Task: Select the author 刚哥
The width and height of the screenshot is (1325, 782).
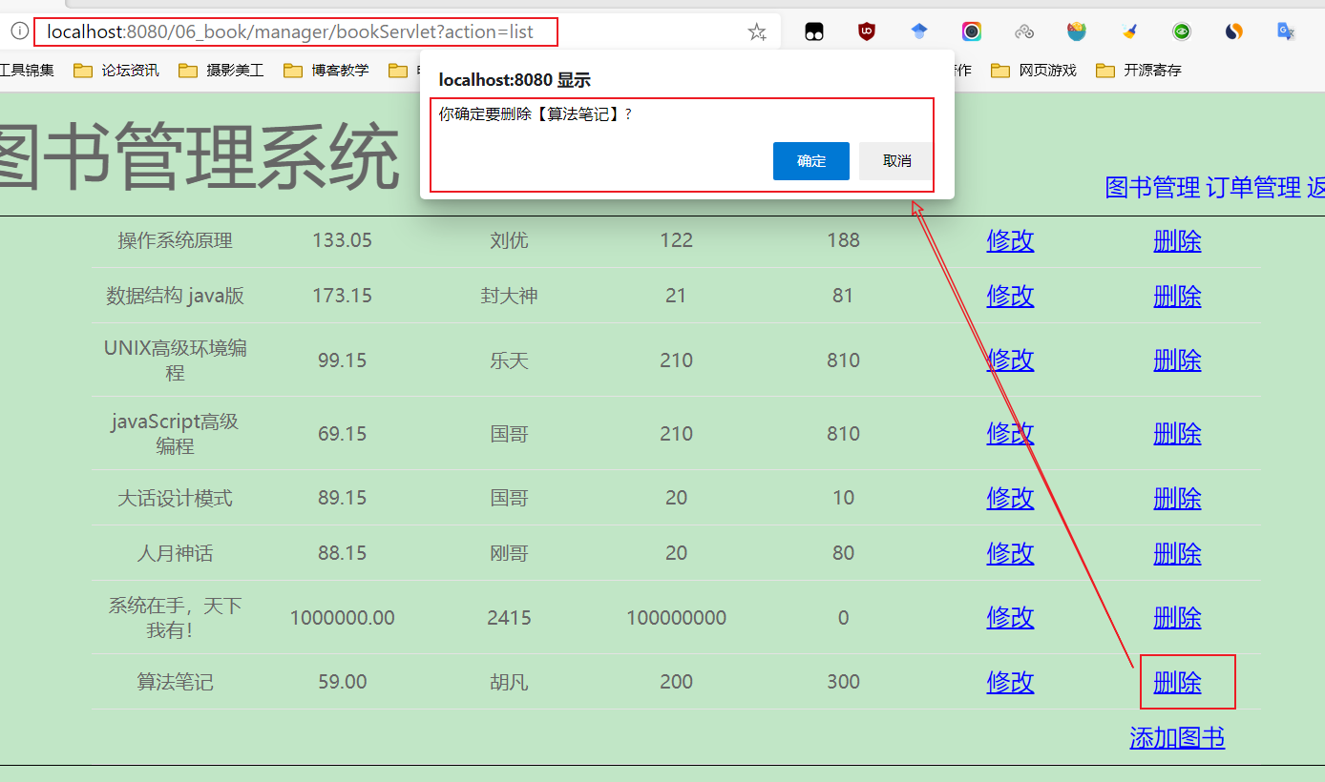Action: tap(509, 553)
